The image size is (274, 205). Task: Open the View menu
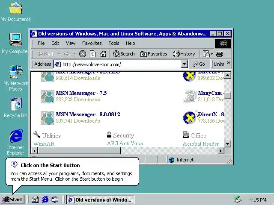[71, 43]
